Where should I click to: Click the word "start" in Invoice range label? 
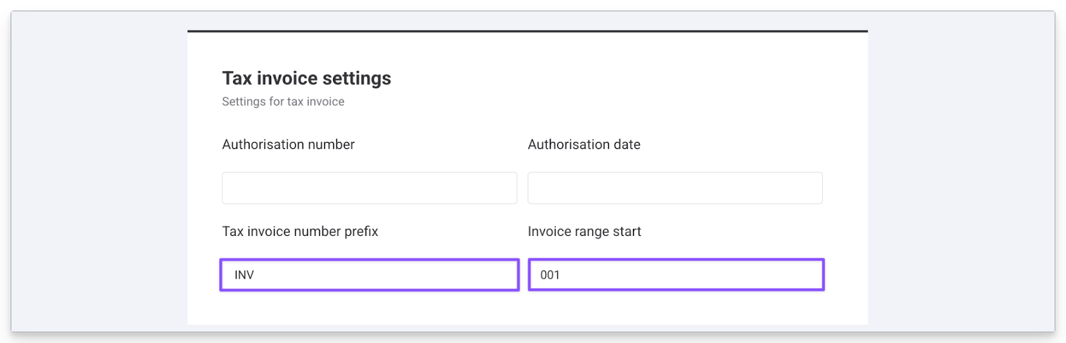coord(627,231)
